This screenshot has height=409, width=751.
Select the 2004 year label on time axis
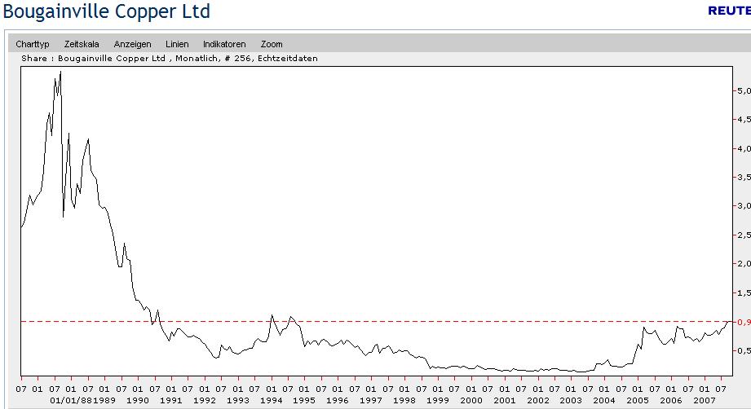pyautogui.click(x=604, y=400)
